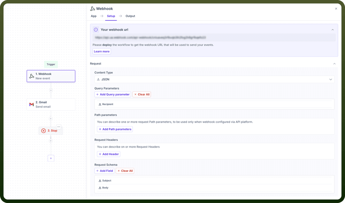Select the Subject schema field row
Screen dimensions: 345x203
(214, 181)
